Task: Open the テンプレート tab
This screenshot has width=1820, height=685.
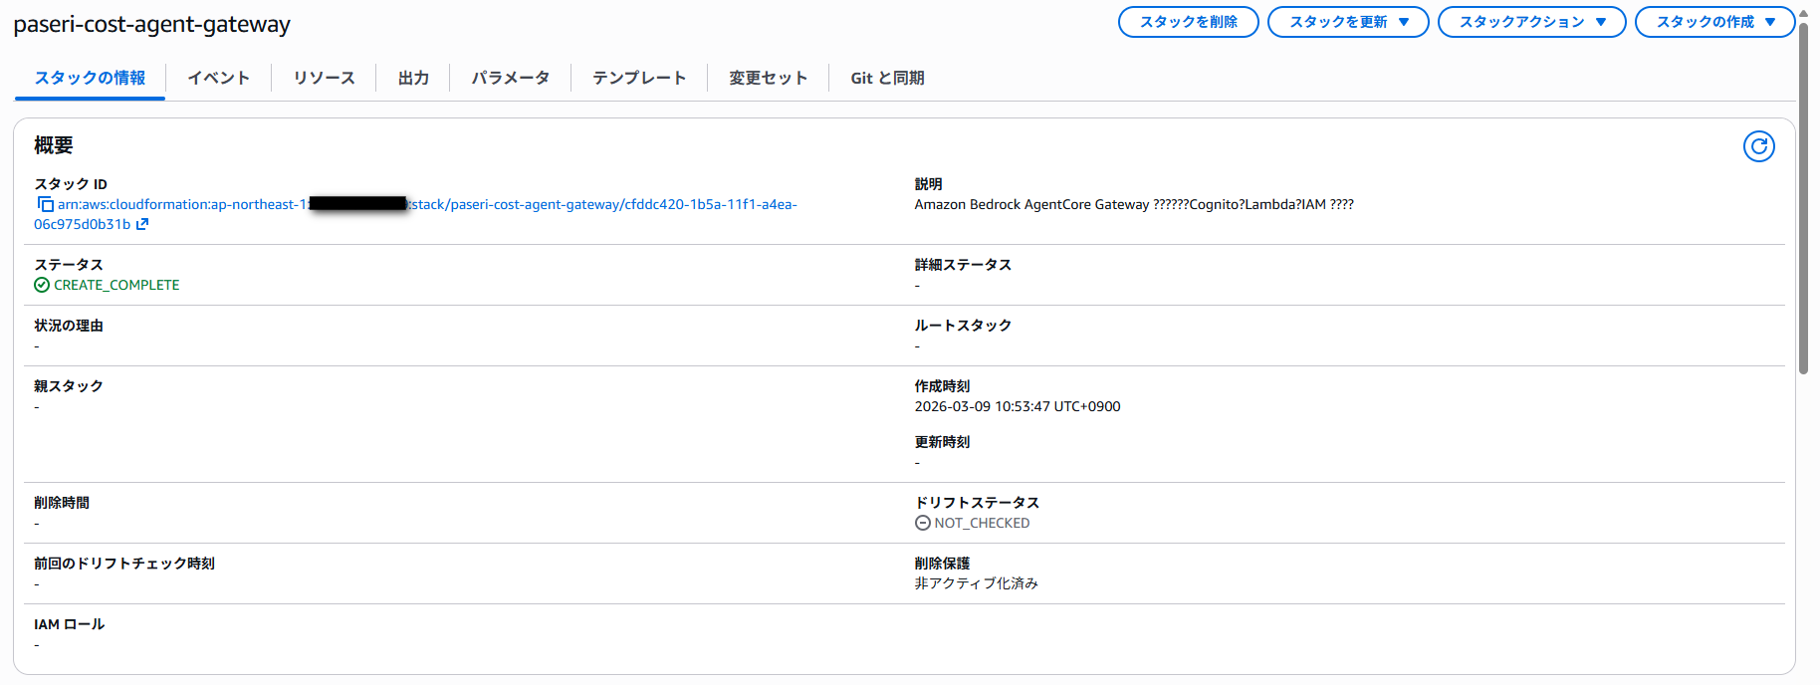Action: [x=638, y=78]
